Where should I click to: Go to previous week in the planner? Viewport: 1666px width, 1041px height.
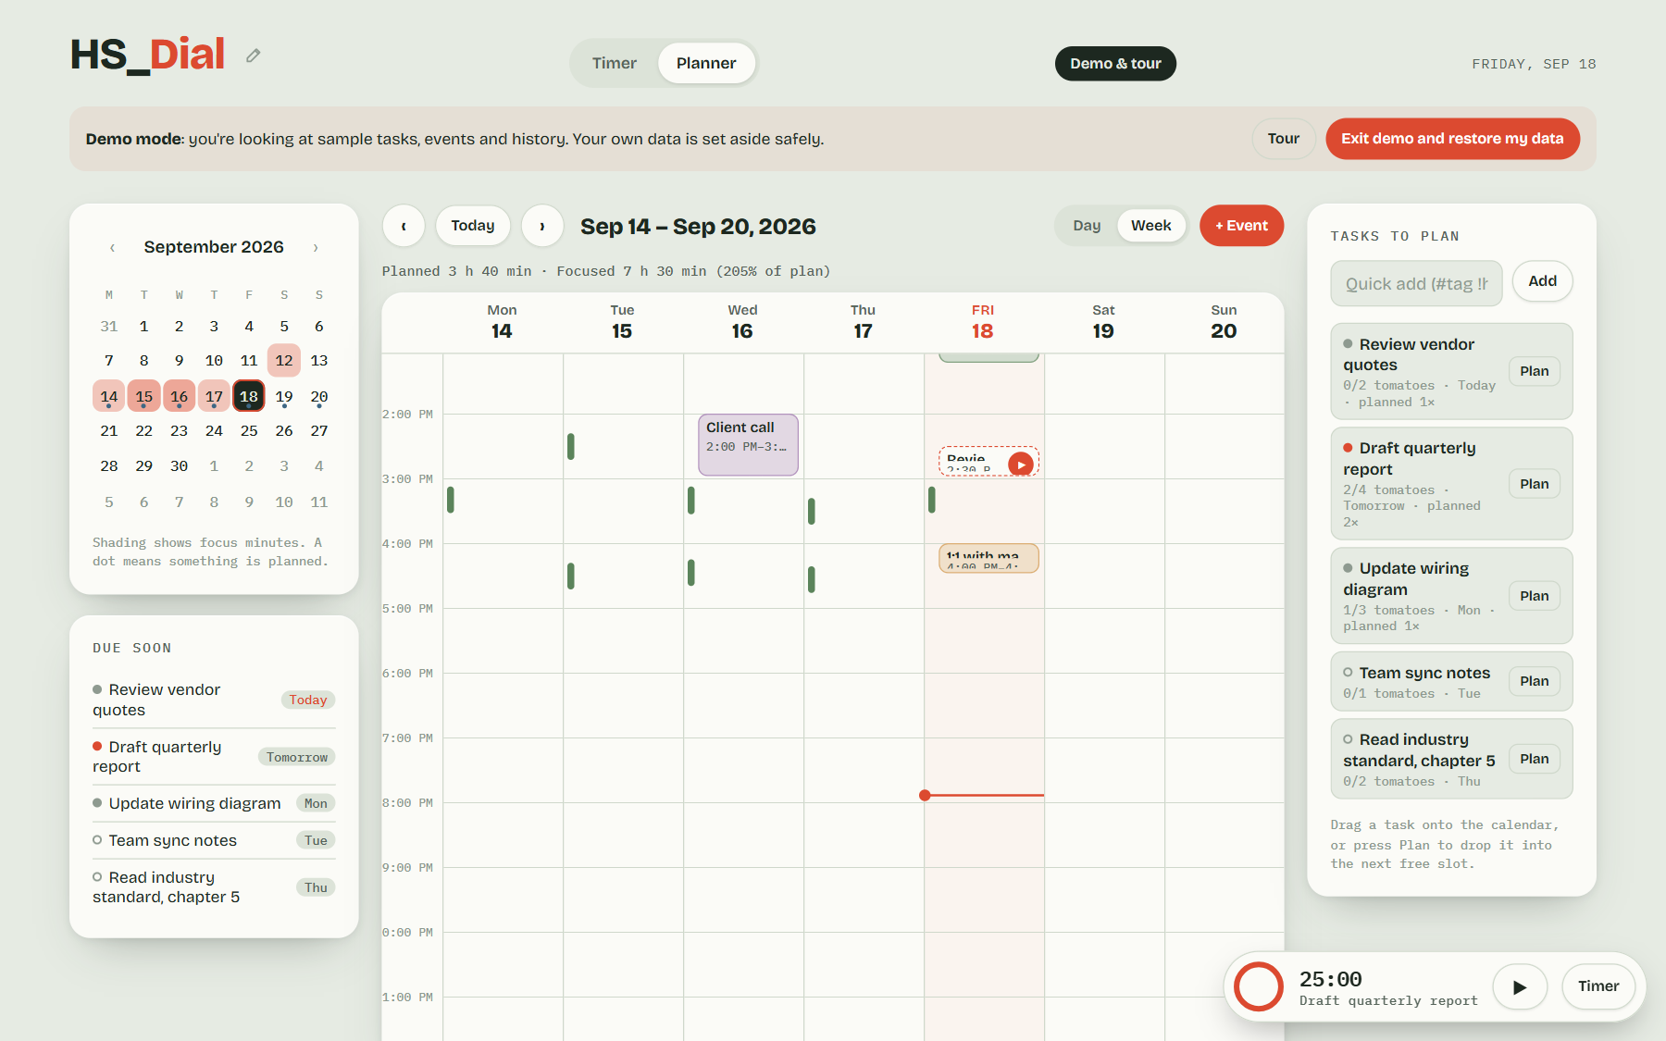[x=404, y=226]
